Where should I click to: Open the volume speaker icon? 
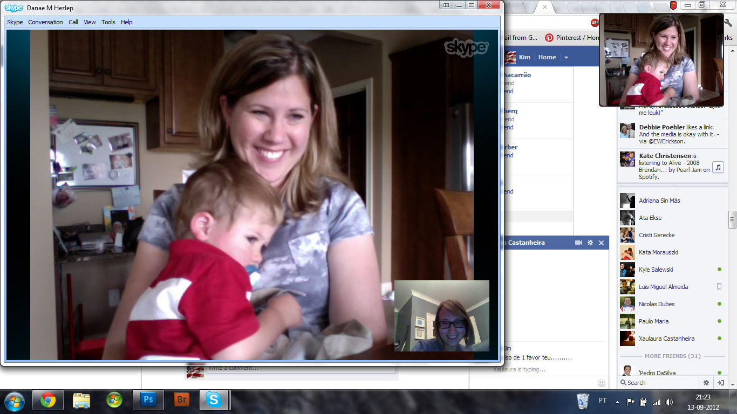[x=670, y=402]
